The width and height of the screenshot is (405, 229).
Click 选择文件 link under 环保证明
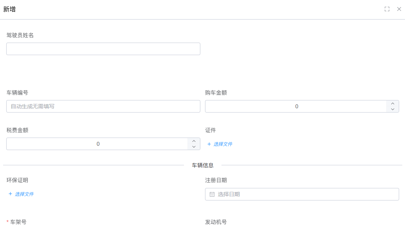coord(24,194)
